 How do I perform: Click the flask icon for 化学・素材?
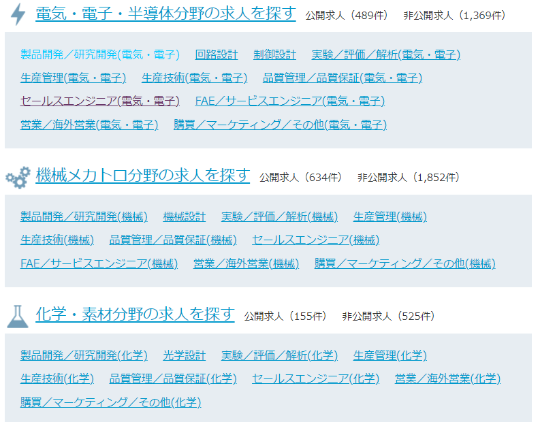18,316
